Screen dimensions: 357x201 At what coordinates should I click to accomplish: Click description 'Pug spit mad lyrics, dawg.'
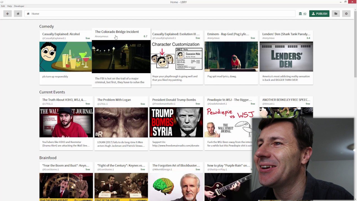tap(222, 76)
